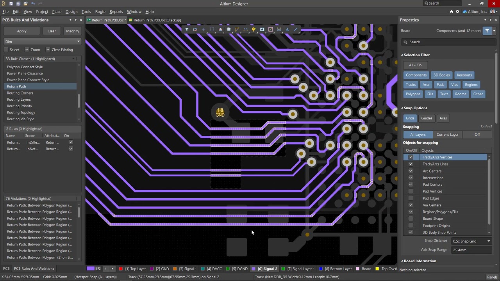Enable the Pad Edges snapping checkbox
500x281 pixels.
point(411,198)
